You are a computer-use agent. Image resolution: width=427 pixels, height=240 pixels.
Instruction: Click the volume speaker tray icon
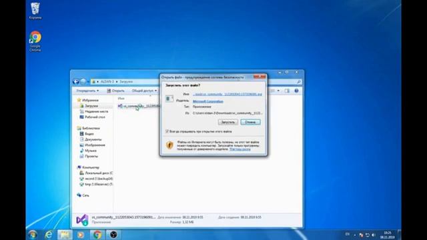click(374, 235)
